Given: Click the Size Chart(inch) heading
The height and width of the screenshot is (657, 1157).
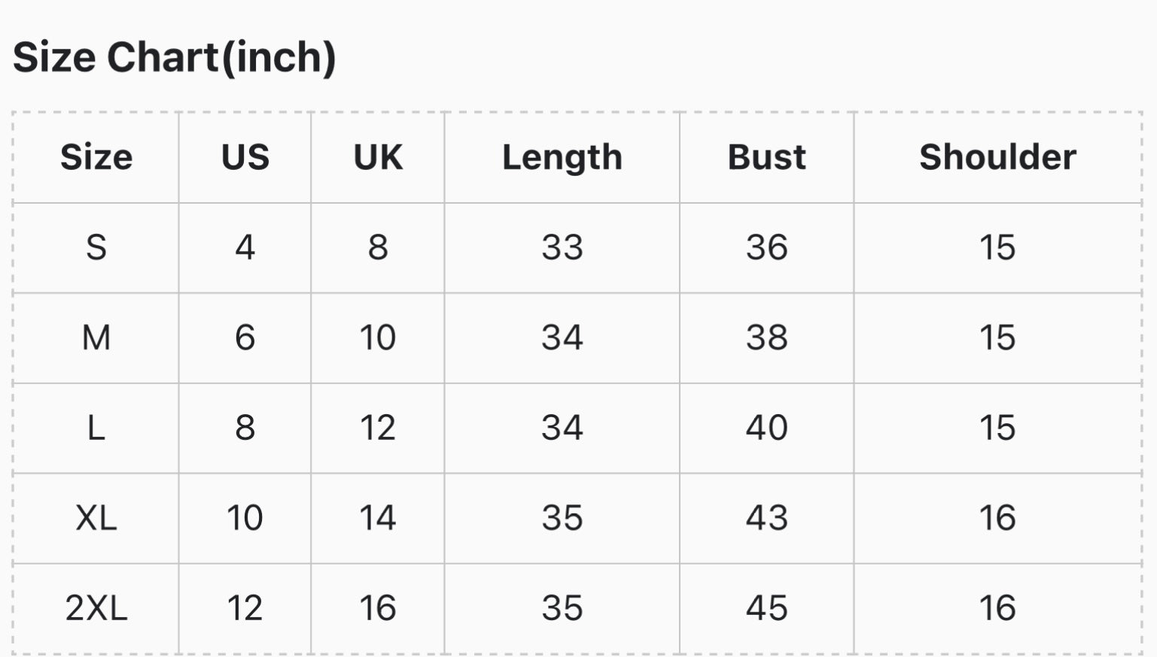Looking at the screenshot, I should point(174,58).
